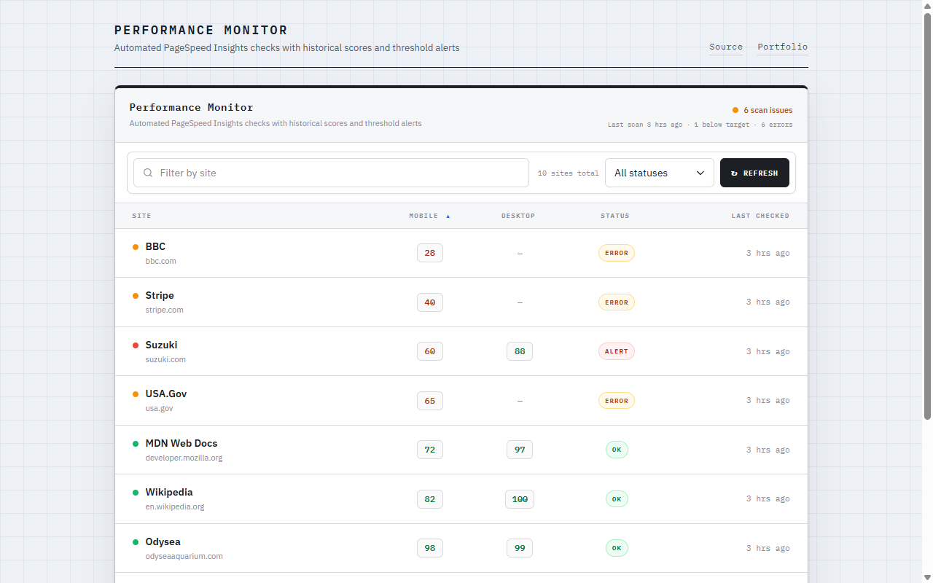Click the Suzuki site name
The height and width of the screenshot is (583, 933).
click(161, 345)
